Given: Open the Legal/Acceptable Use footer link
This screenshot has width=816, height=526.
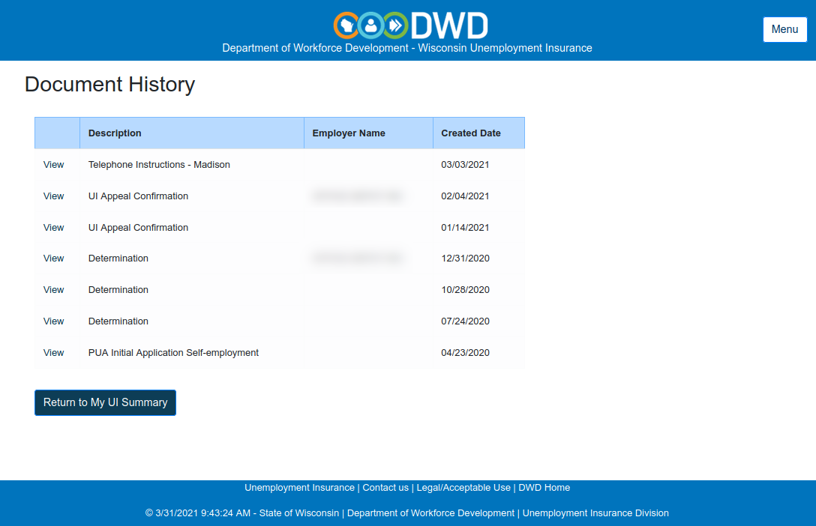Looking at the screenshot, I should (x=463, y=488).
